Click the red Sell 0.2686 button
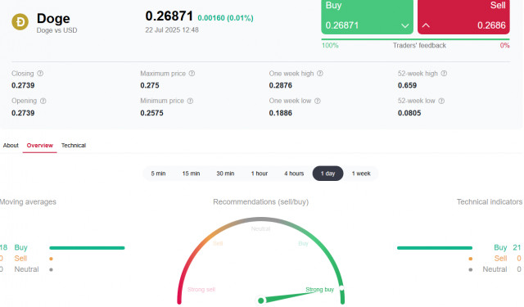Viewport: 524px width, 307px height. [463, 16]
